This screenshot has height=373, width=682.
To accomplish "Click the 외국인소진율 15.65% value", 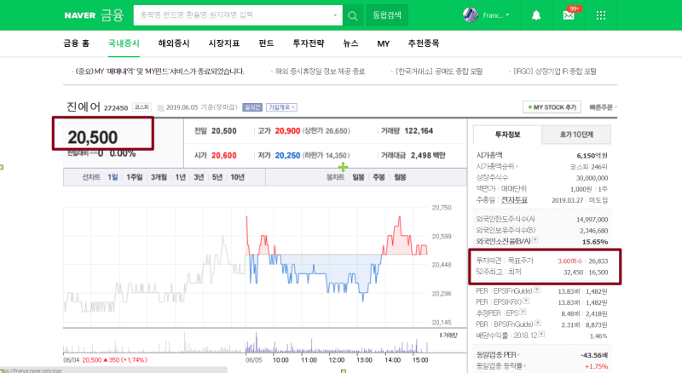I will coord(595,242).
